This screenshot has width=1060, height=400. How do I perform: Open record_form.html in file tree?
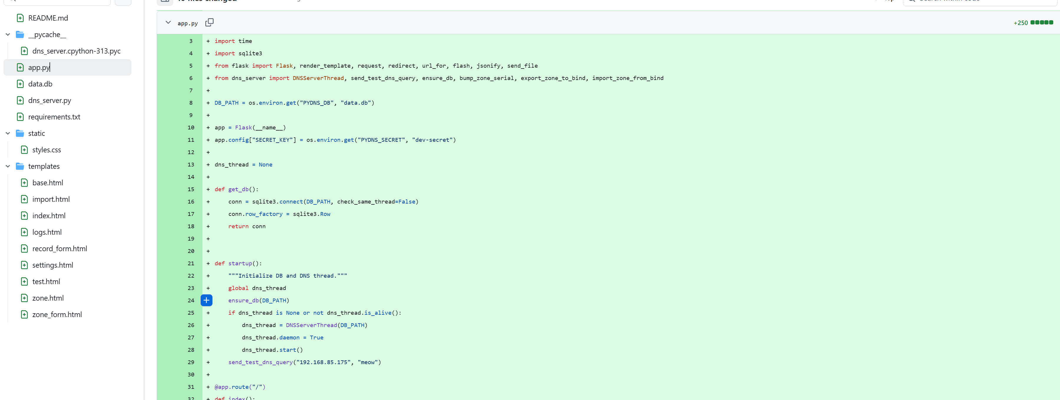click(60, 249)
